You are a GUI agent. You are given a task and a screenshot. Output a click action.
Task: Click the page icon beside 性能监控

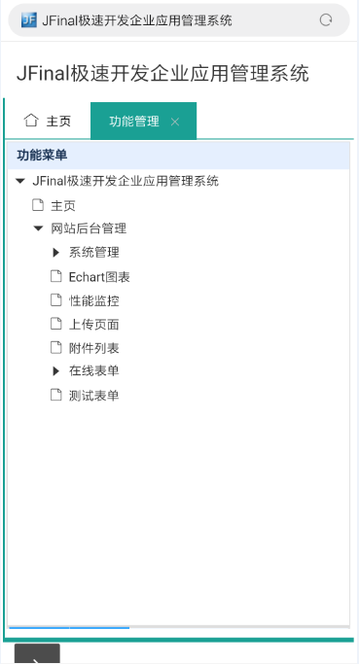56,300
